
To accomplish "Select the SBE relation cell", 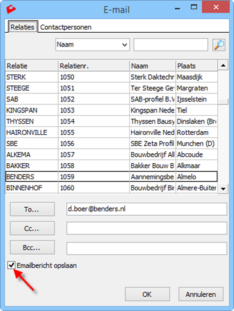I will pyautogui.click(x=32, y=143).
